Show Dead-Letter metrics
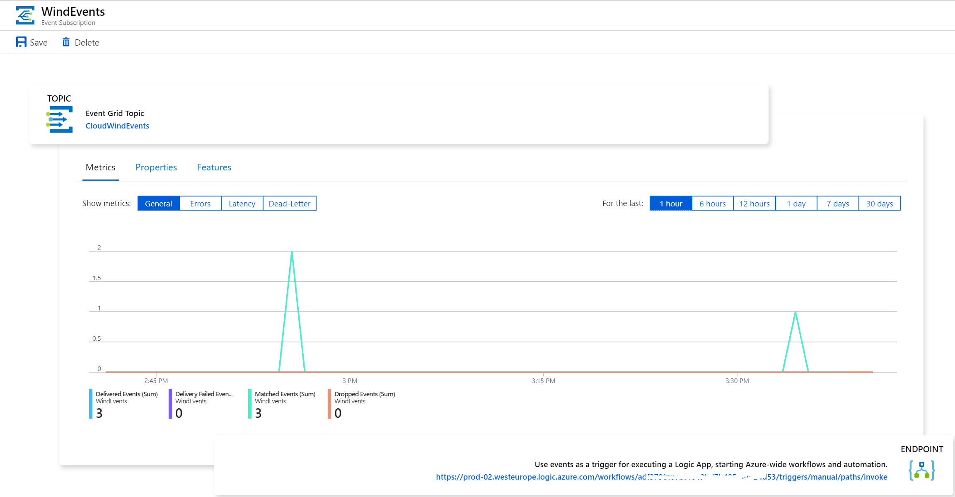 coord(289,204)
